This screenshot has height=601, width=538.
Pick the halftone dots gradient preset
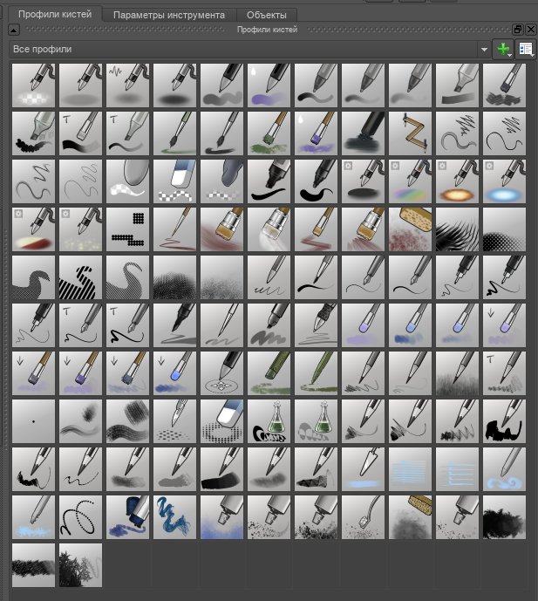coord(504,229)
